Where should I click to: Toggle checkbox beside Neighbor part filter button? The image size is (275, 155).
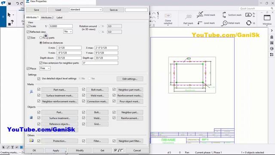tap(114, 141)
